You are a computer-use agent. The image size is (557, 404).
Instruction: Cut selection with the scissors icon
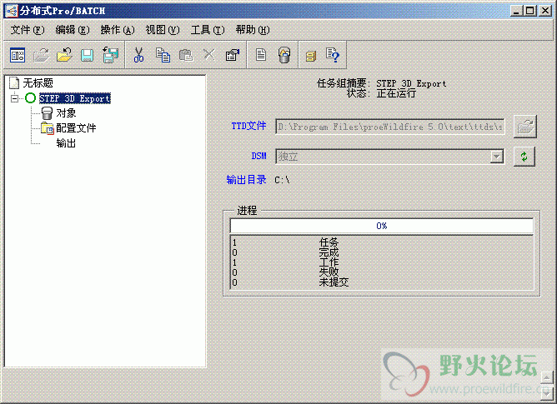(x=138, y=55)
